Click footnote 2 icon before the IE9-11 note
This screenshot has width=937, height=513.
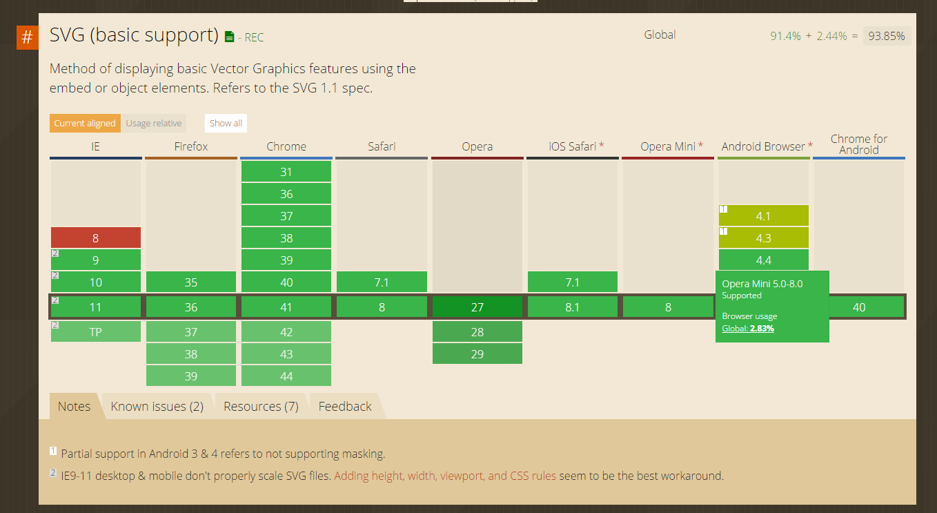point(53,472)
